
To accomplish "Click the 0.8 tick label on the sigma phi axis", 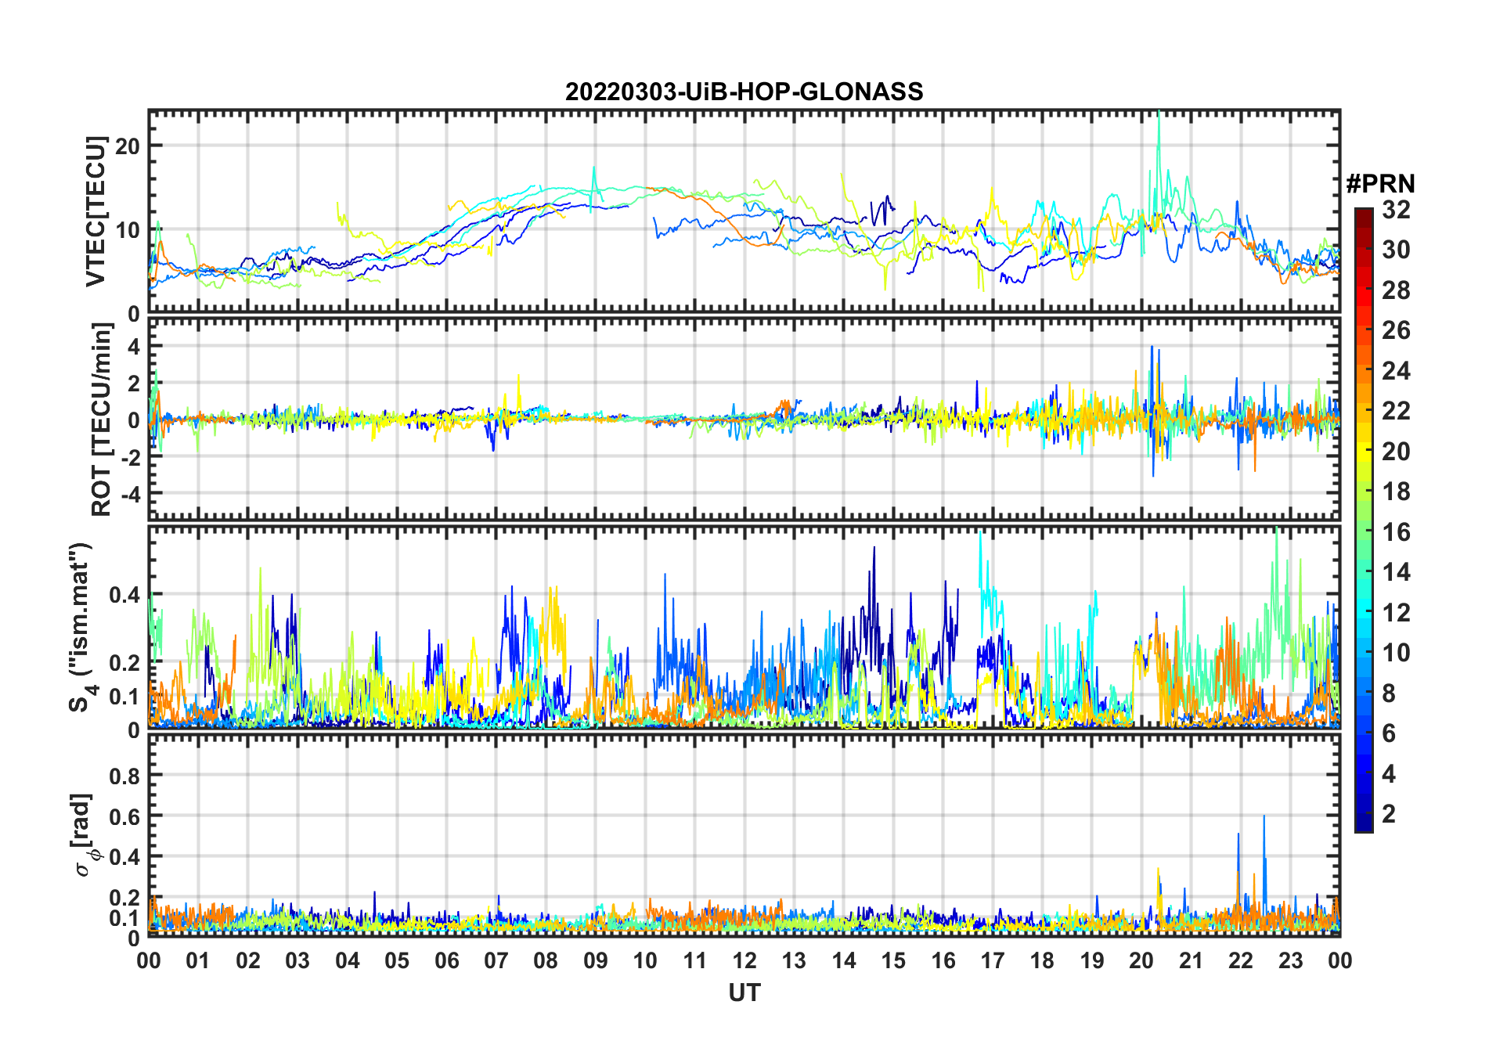I will pos(124,776).
